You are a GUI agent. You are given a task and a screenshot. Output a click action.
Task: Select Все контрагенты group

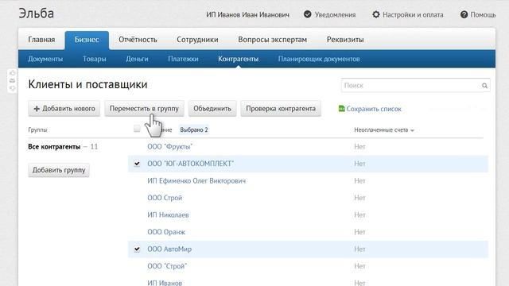[x=54, y=146]
